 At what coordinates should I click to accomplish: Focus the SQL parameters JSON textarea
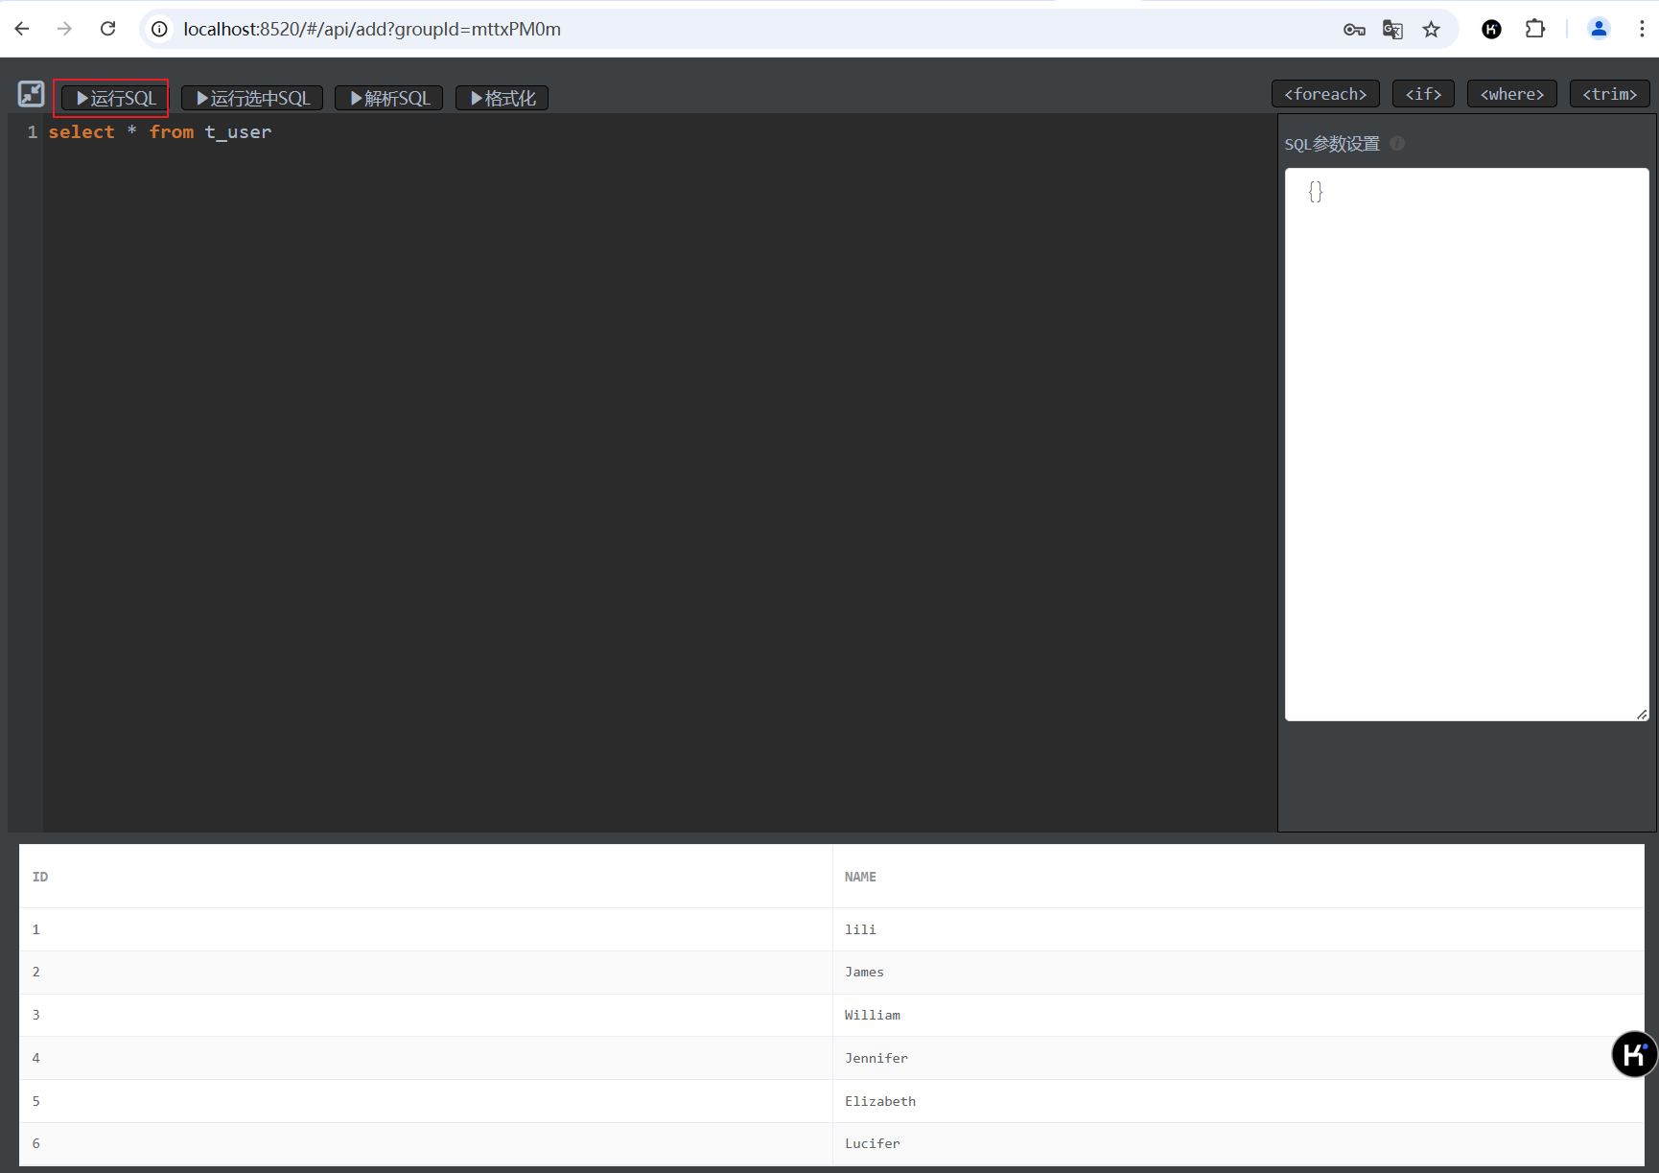1466,444
